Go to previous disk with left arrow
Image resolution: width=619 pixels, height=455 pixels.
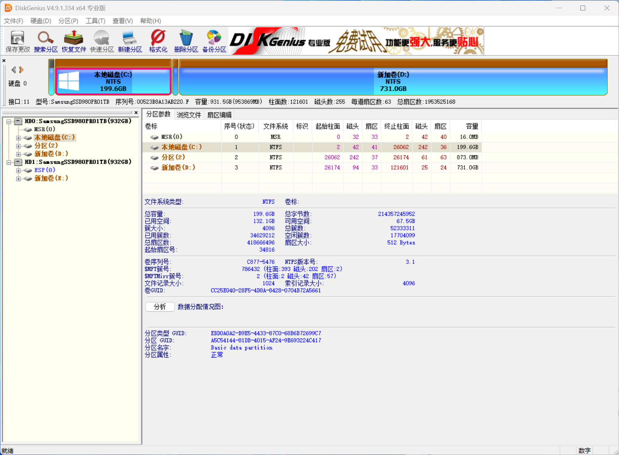tap(14, 70)
